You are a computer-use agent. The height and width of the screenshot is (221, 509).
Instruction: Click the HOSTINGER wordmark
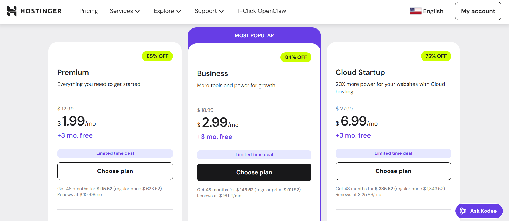pos(41,11)
